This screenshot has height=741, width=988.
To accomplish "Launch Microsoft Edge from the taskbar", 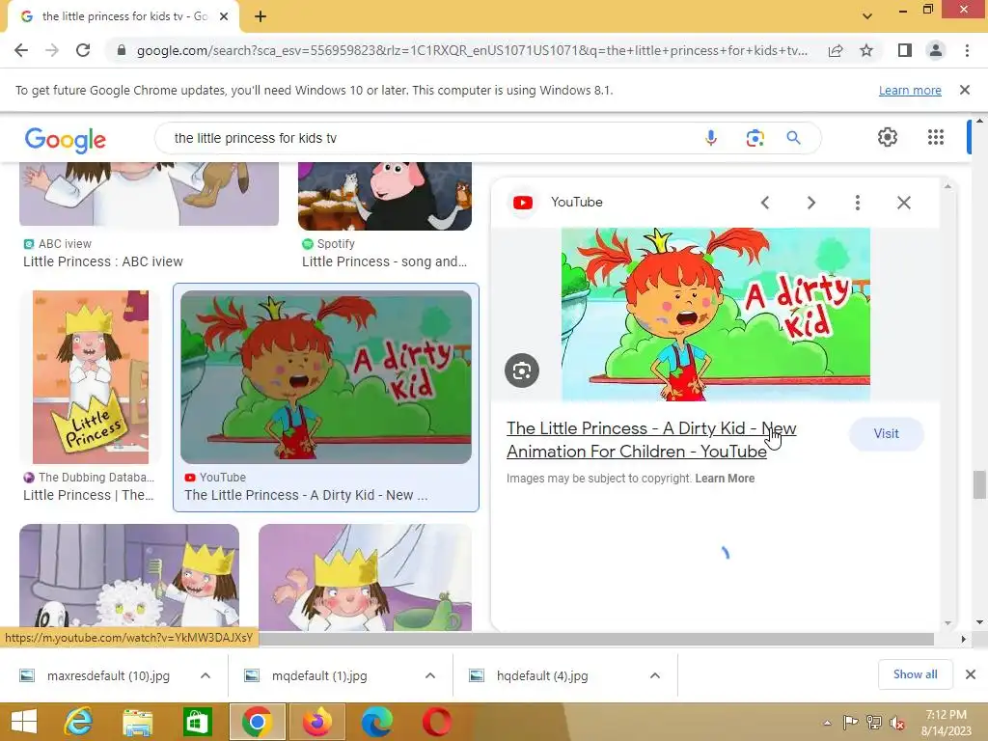I will tap(377, 722).
